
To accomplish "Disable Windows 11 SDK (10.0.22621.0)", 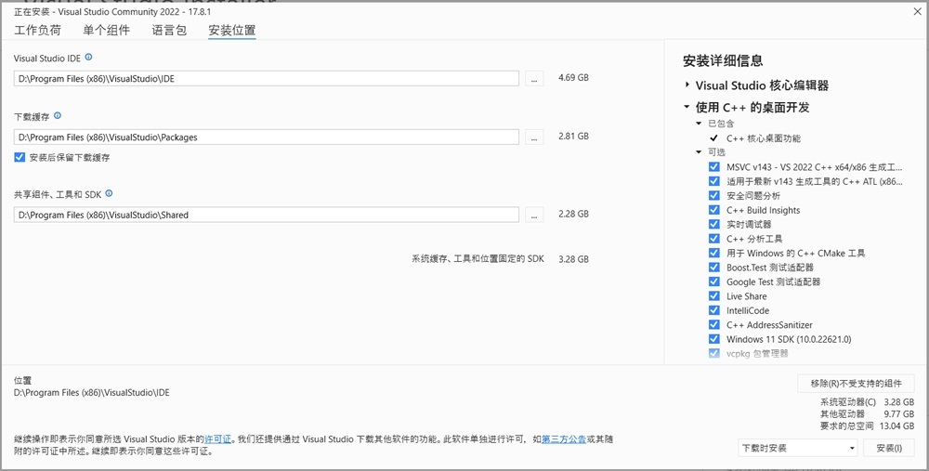I will [x=713, y=339].
